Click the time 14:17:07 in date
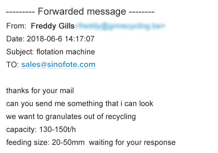218x153 pixels. [x=80, y=39]
